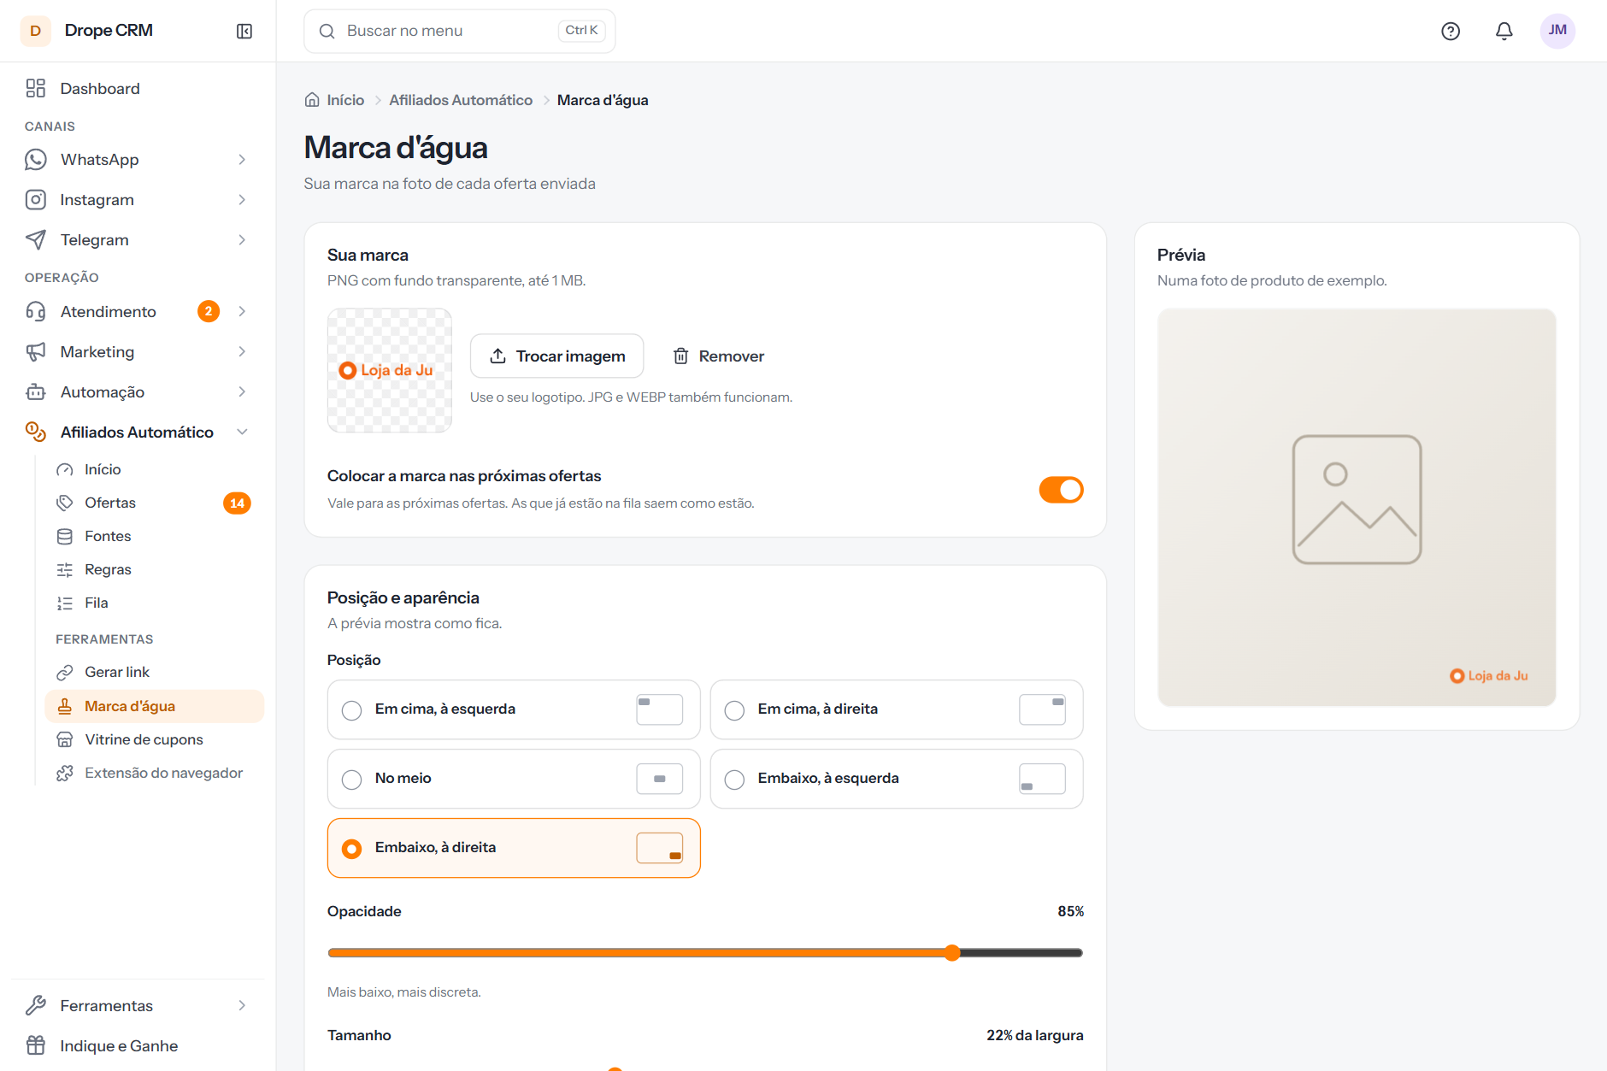Click the Drope CRM logo badge
This screenshot has width=1607, height=1071.
pyautogui.click(x=35, y=31)
